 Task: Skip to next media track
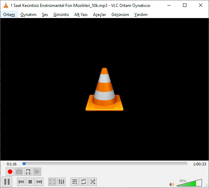[x=39, y=181]
